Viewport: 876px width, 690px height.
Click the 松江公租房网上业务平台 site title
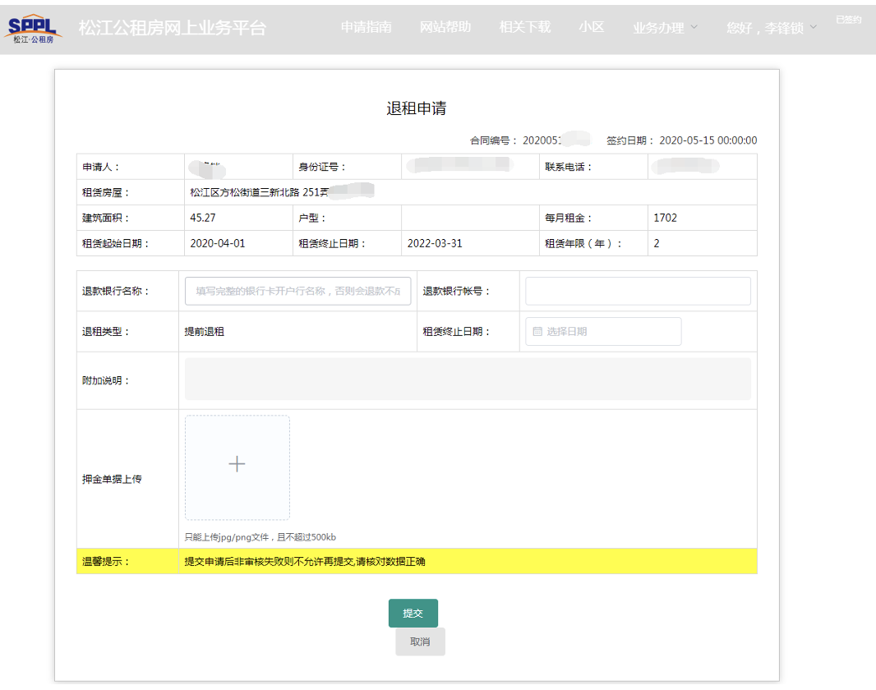click(173, 28)
